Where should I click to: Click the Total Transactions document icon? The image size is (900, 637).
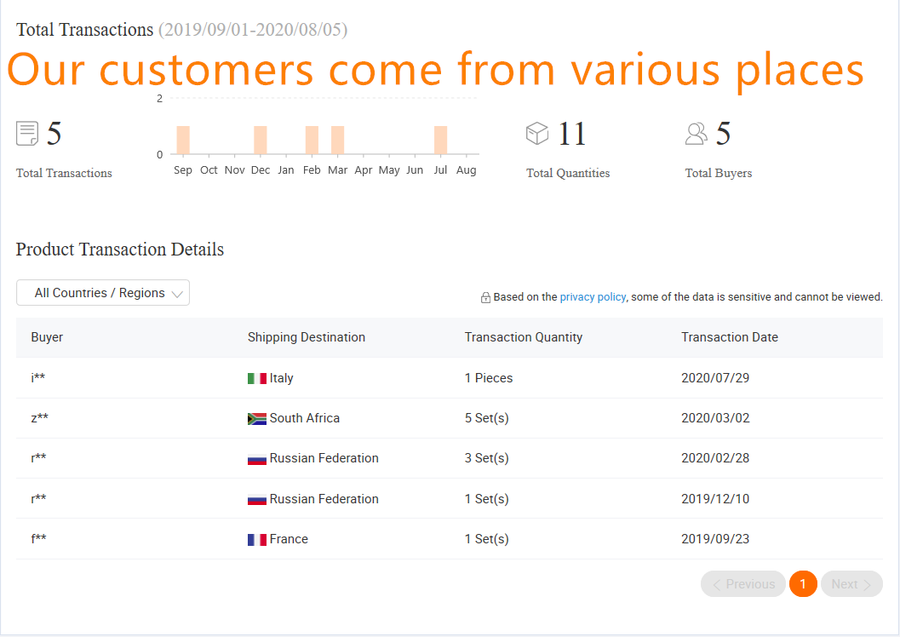point(27,134)
